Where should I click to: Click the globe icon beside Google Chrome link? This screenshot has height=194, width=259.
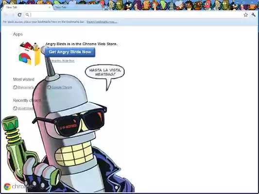(49, 87)
